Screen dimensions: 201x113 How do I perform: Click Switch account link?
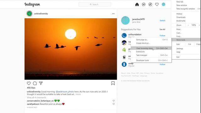pyautogui.click(x=162, y=20)
